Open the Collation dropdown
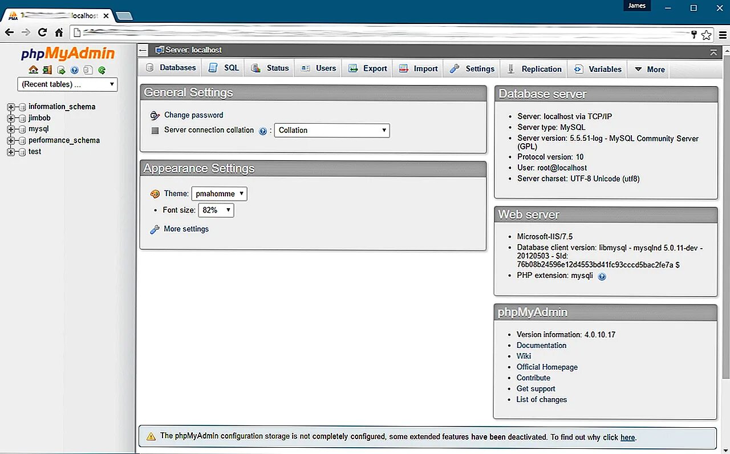This screenshot has width=730, height=454. (332, 131)
